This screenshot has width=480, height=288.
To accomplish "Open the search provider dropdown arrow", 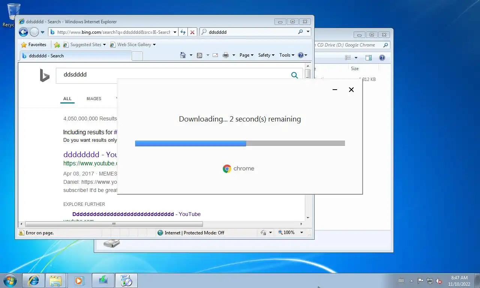I will tap(308, 32).
